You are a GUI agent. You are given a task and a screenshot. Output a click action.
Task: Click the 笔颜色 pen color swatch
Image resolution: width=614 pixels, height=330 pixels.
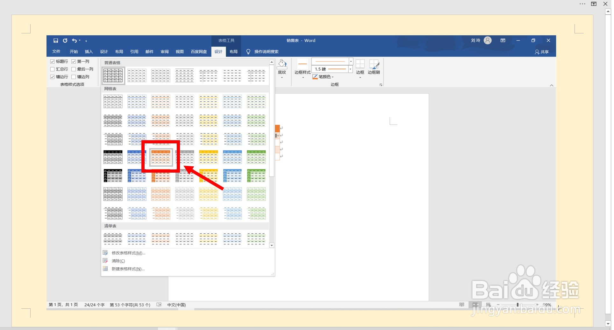pyautogui.click(x=315, y=77)
